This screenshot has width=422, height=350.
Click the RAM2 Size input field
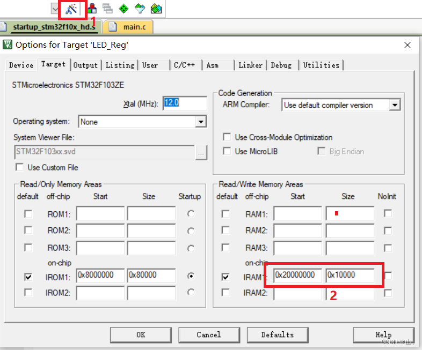[350, 230]
